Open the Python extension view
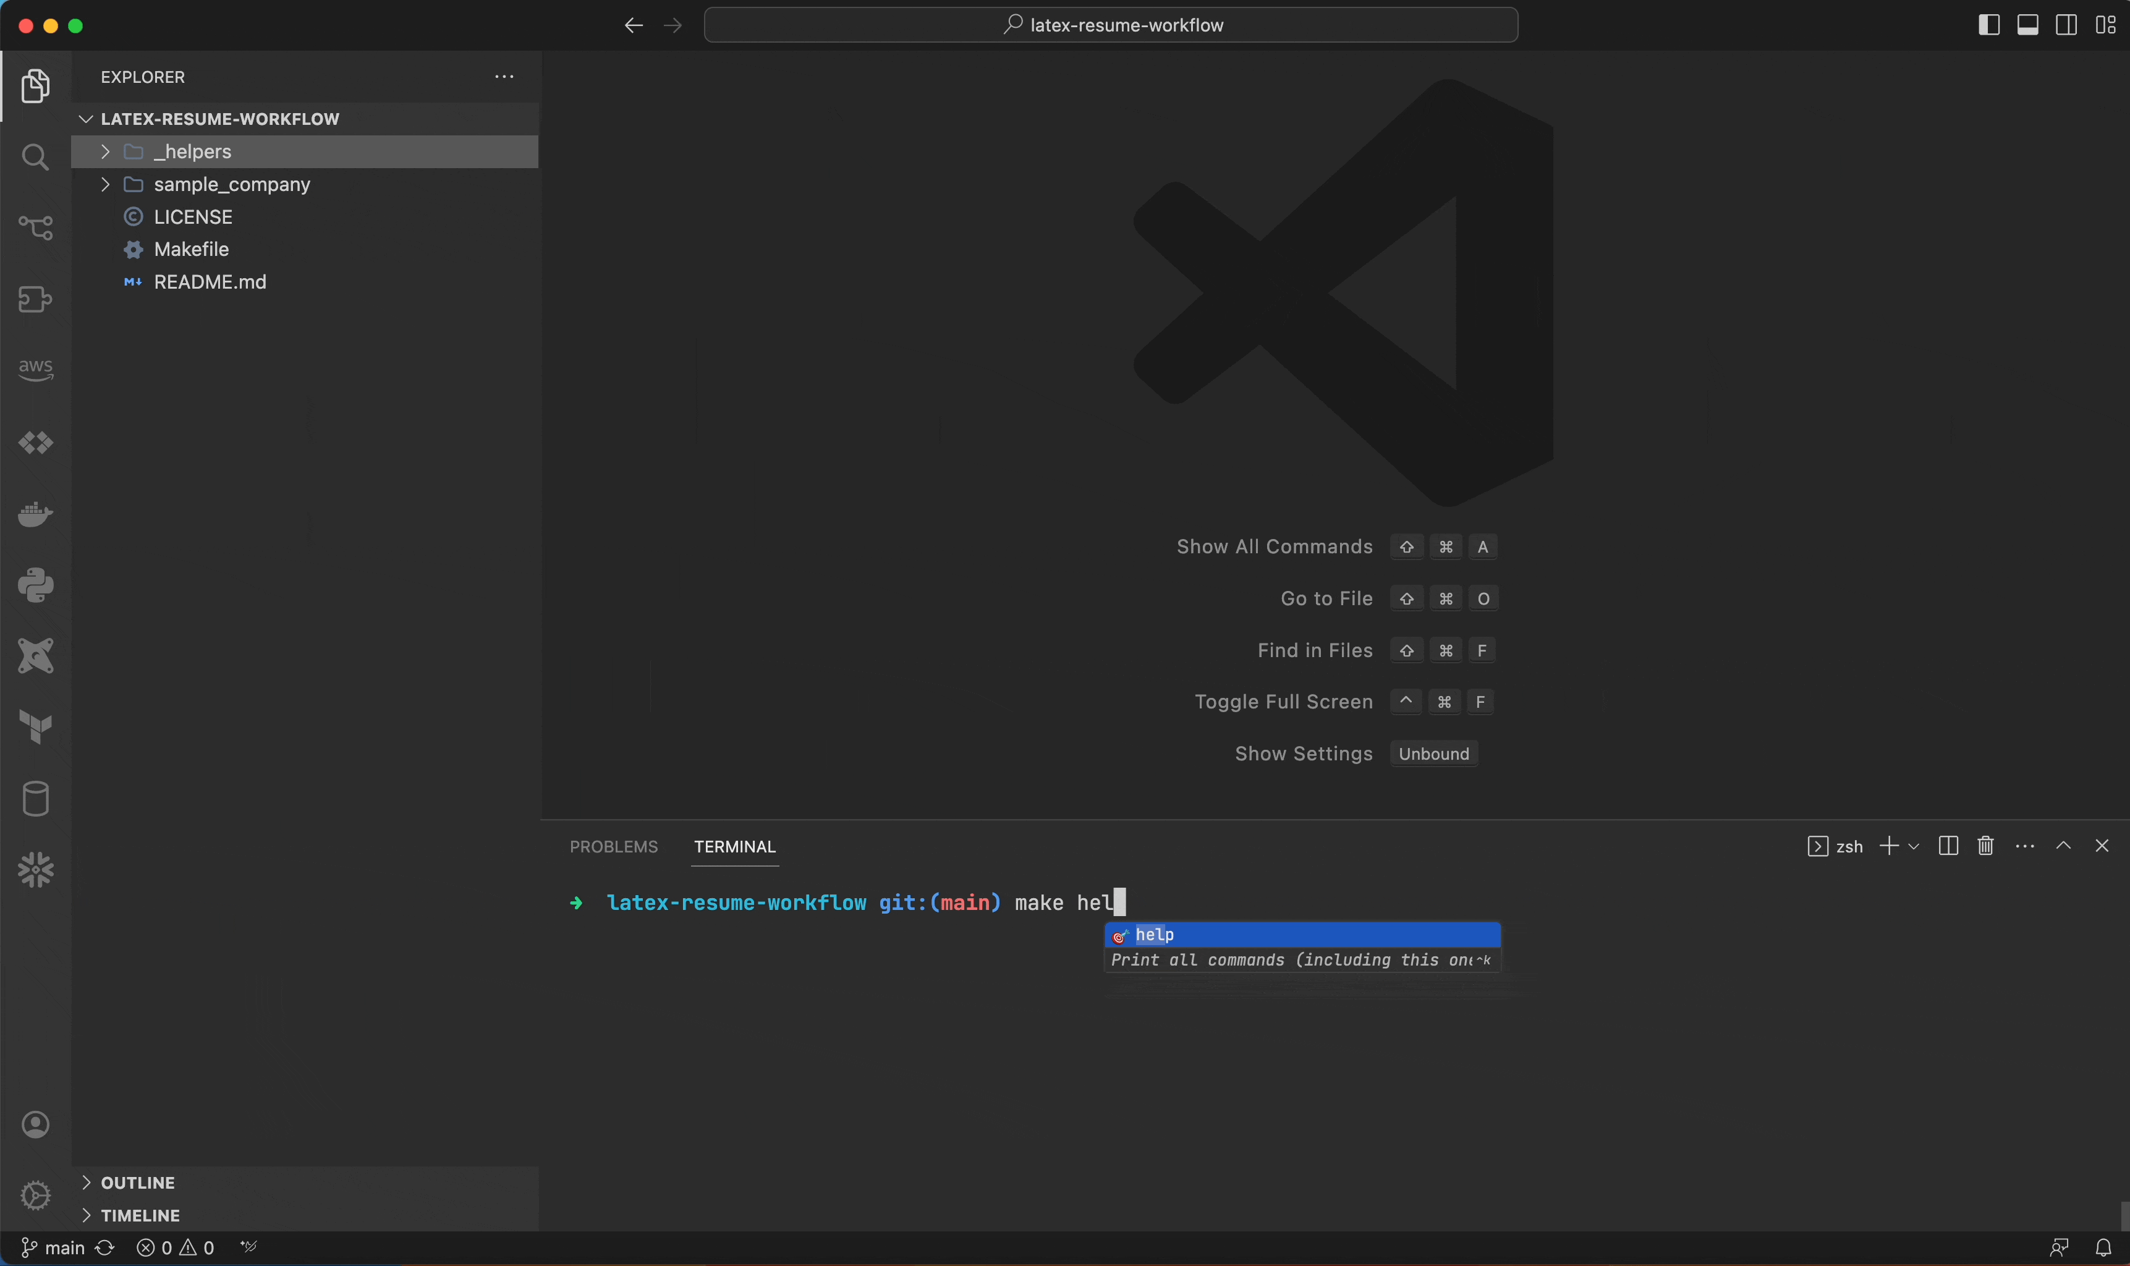2130x1266 pixels. point(35,585)
